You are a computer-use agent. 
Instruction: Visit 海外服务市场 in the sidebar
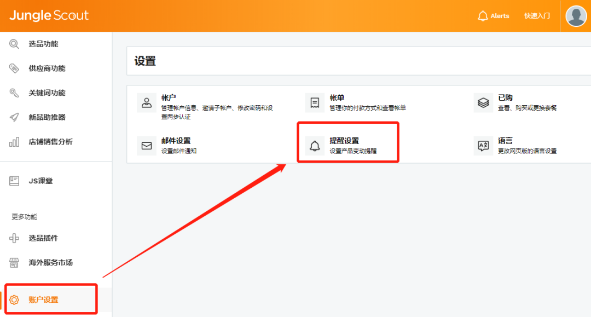pyautogui.click(x=50, y=262)
